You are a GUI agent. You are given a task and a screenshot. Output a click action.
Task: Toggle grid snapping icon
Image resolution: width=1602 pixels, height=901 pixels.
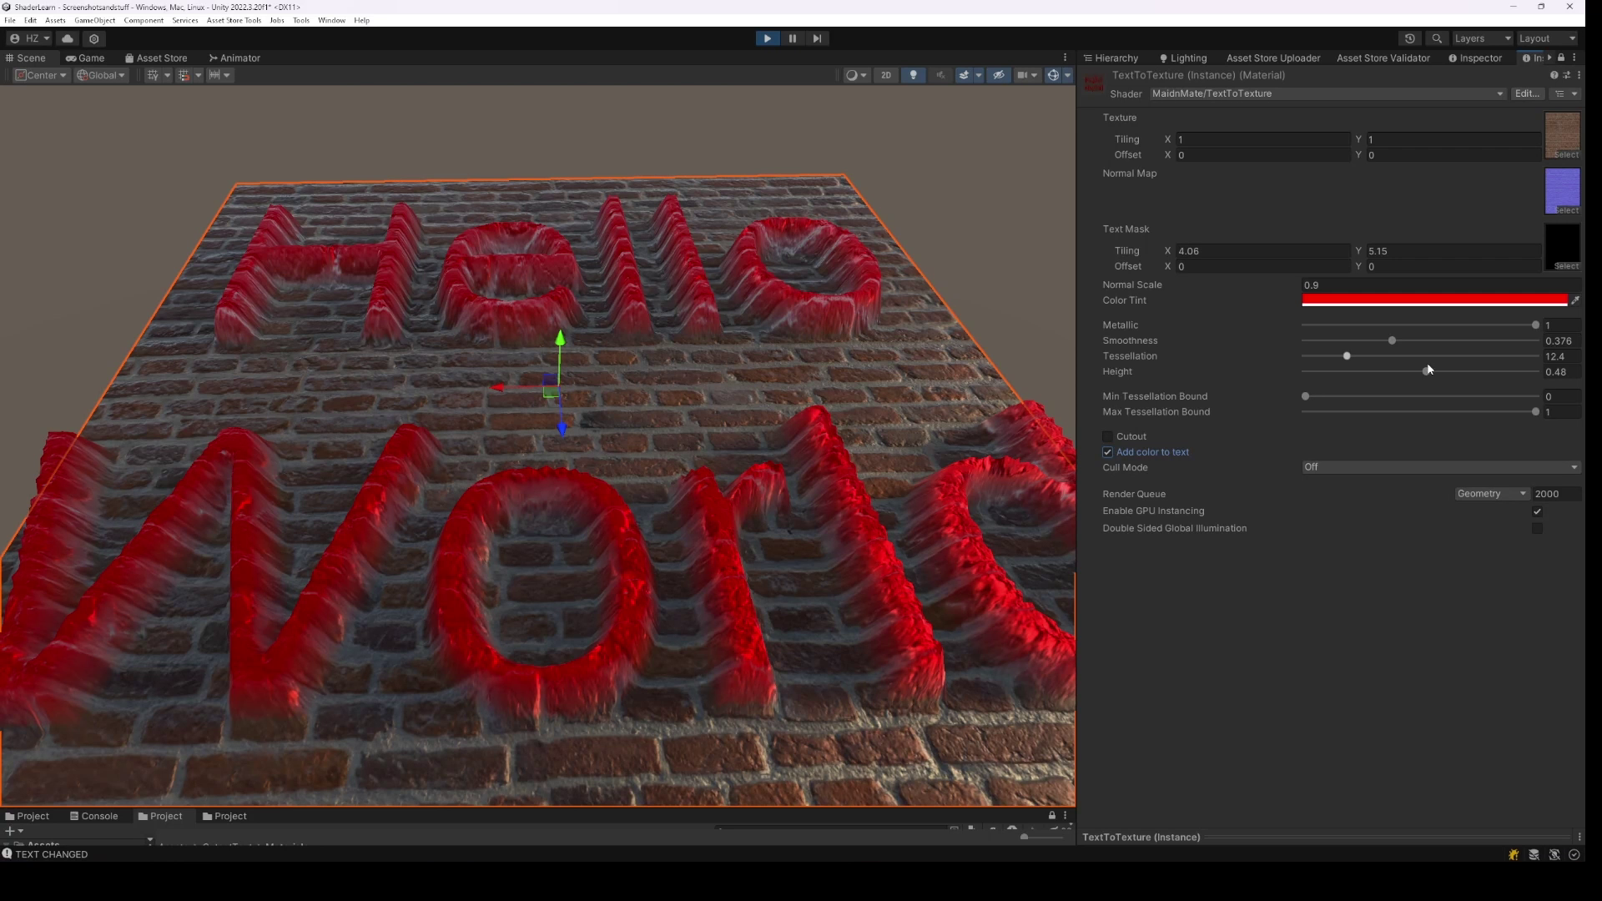pyautogui.click(x=184, y=75)
